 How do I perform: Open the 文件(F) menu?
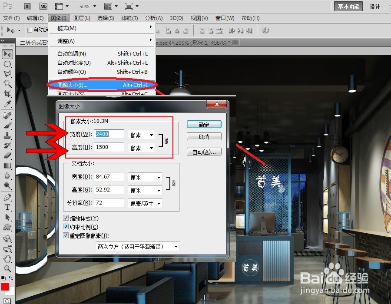(x=11, y=18)
